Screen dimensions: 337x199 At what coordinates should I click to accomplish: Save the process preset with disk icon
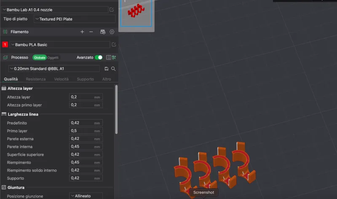click(x=107, y=69)
